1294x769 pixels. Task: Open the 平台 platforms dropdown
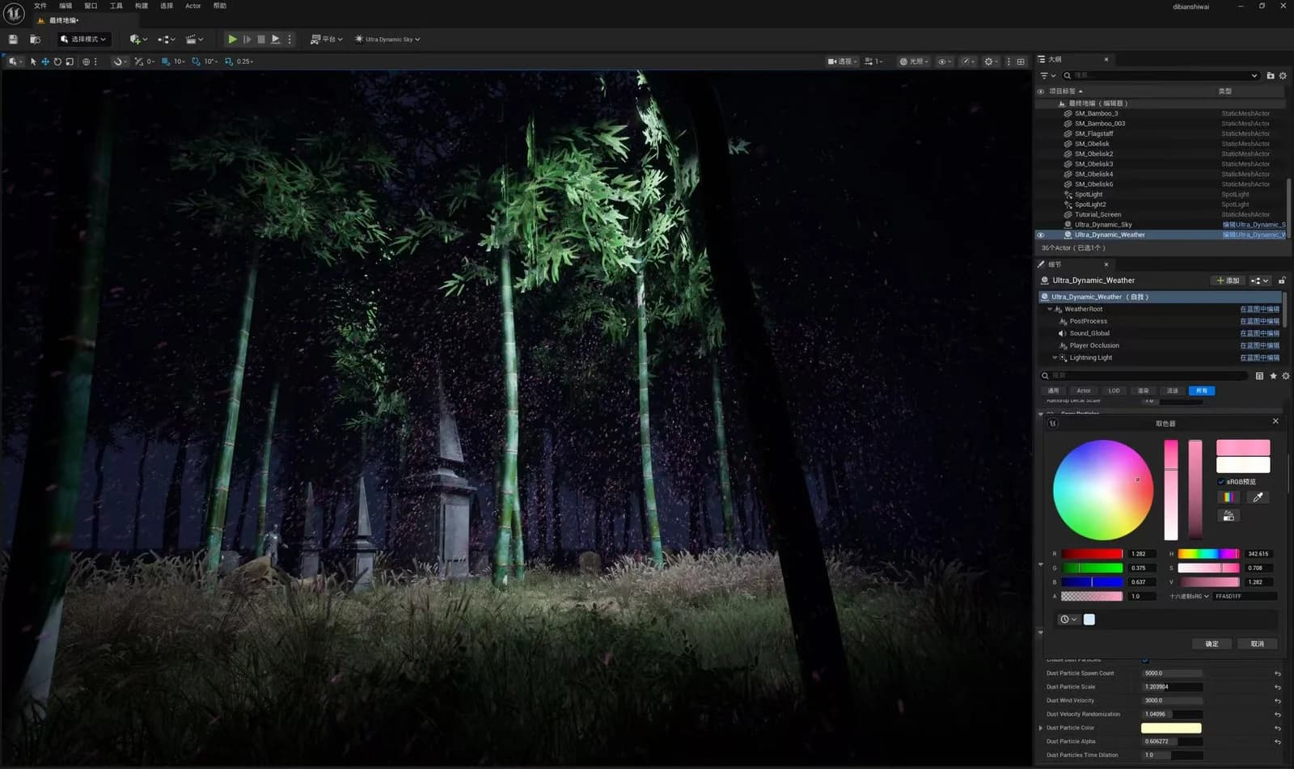tap(327, 39)
